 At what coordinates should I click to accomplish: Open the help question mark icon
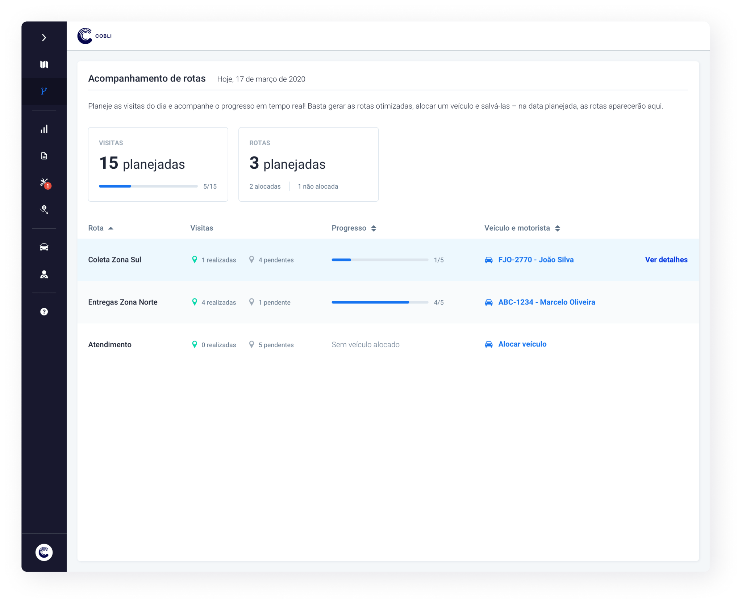coord(44,312)
